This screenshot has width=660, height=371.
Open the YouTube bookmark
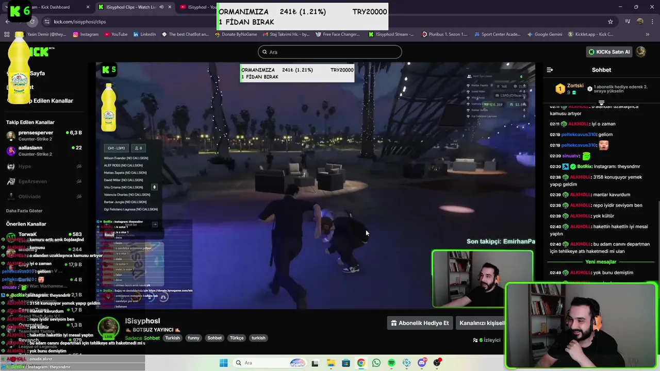point(115,35)
